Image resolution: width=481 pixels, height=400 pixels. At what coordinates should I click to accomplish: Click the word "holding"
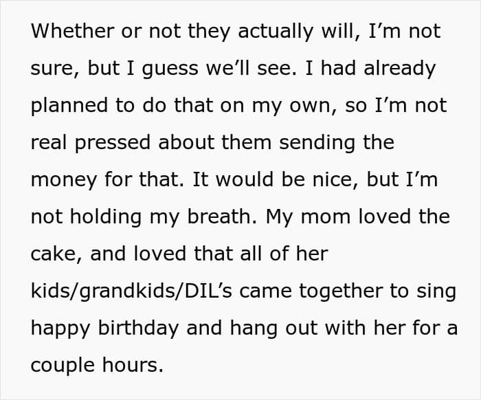click(x=102, y=217)
